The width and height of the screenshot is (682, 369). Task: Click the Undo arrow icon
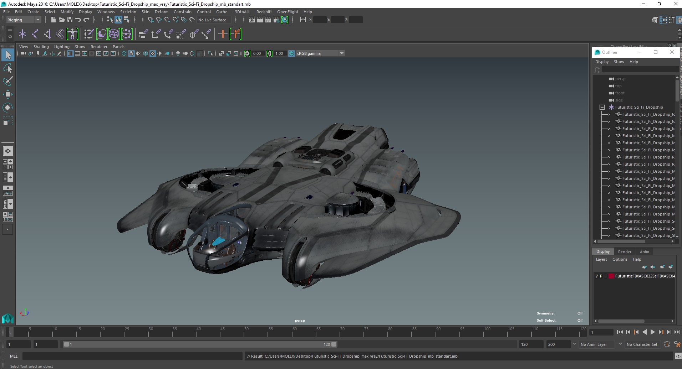[78, 20]
